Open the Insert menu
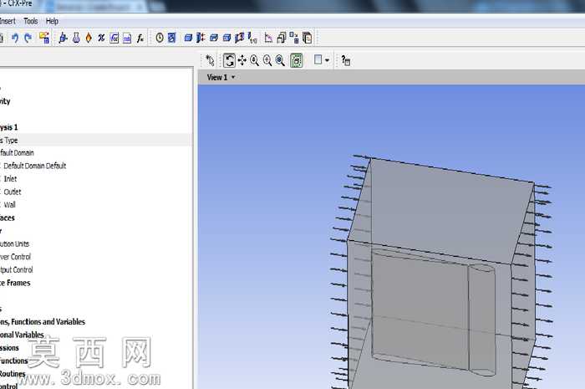 click(8, 21)
